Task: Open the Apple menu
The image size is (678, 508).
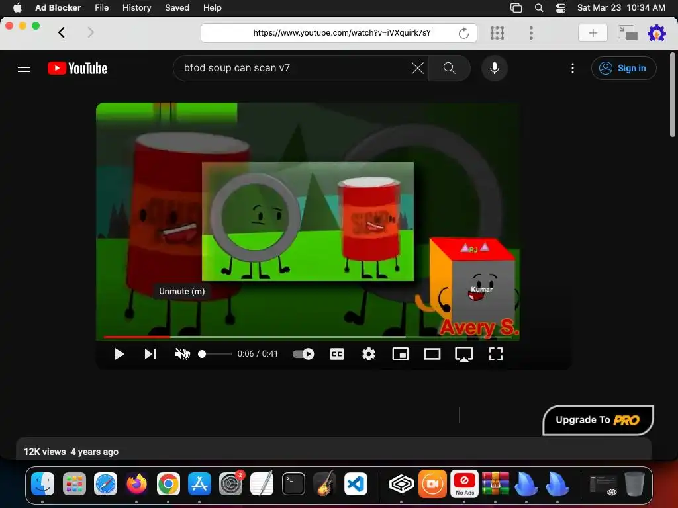Action: (17, 8)
